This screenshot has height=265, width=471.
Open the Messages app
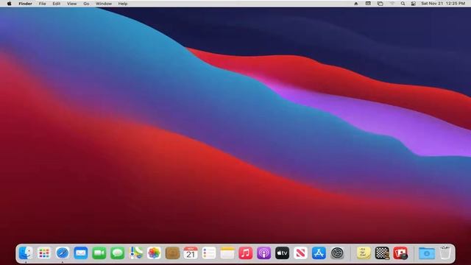click(x=118, y=253)
